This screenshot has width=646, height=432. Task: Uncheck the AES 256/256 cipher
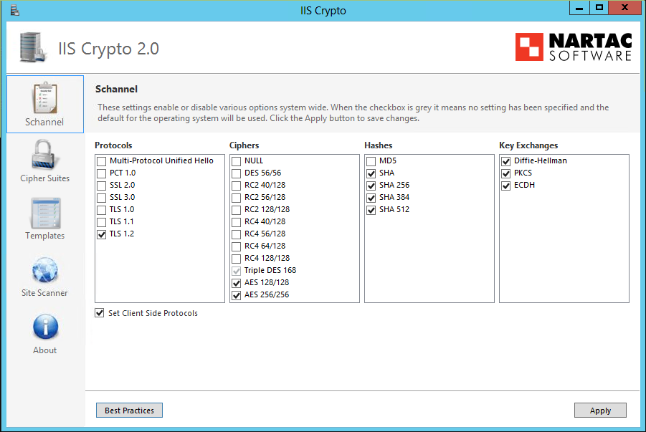tap(236, 295)
